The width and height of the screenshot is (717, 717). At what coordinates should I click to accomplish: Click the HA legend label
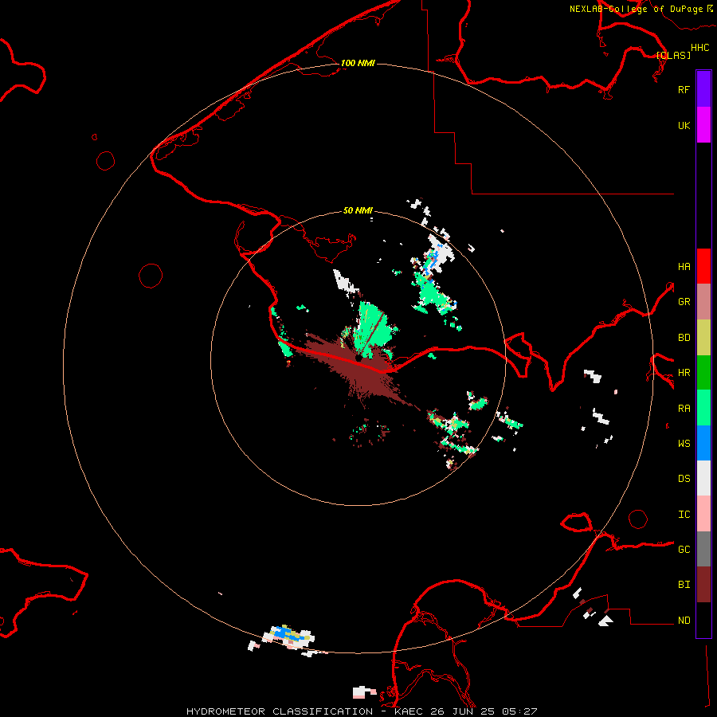(x=684, y=266)
